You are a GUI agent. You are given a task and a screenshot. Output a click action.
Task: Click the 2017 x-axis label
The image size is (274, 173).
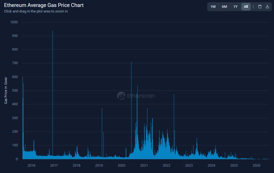[x=54, y=165]
